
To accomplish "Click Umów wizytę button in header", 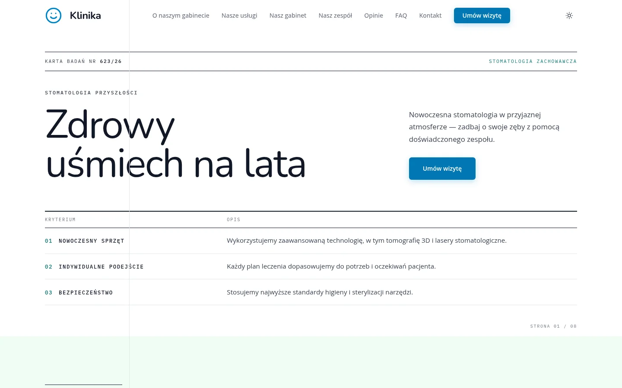I will point(482,16).
